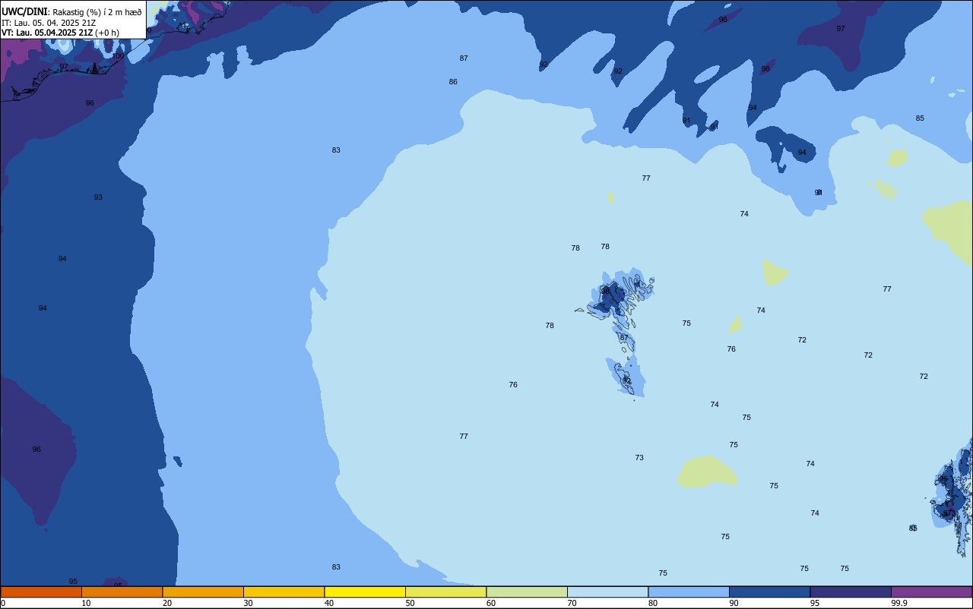
Task: Pick the 50–60 yellow-green legend swatch
Action: (x=445, y=592)
